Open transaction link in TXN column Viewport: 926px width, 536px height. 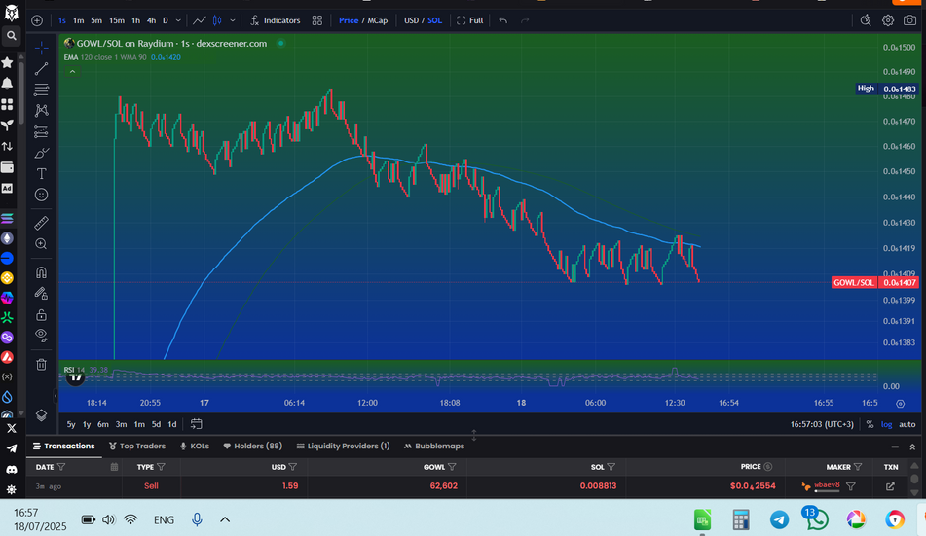pos(890,486)
